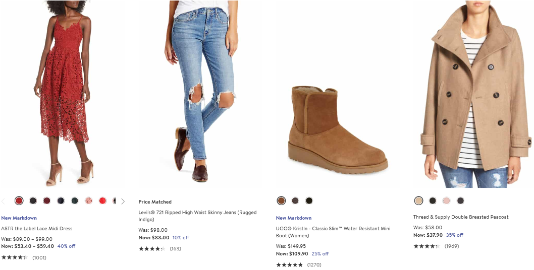Choose the black UGG boot color swatch
Screen dimensions: 534x270
309,200
